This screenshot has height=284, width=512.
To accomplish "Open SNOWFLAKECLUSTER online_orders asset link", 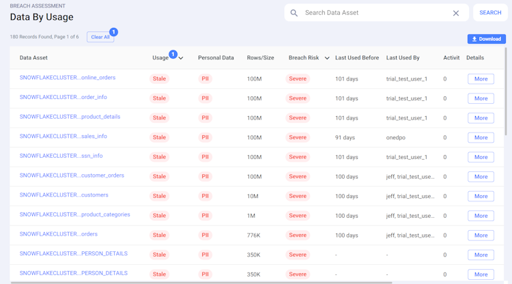I will [68, 78].
